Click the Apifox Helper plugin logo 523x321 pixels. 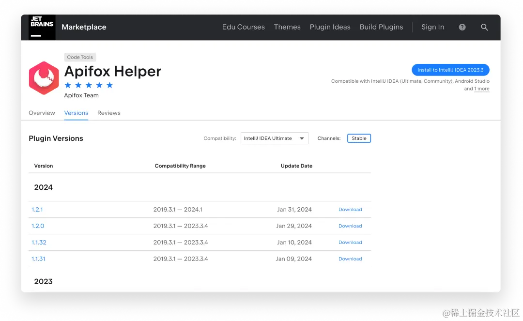click(x=44, y=78)
